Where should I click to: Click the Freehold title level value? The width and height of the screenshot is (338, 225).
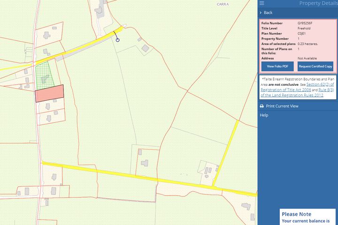coord(304,28)
